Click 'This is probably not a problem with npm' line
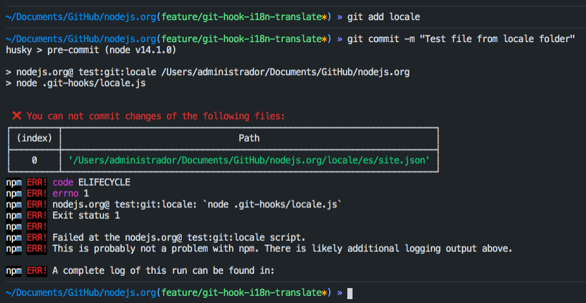The width and height of the screenshot is (586, 303). [259, 249]
